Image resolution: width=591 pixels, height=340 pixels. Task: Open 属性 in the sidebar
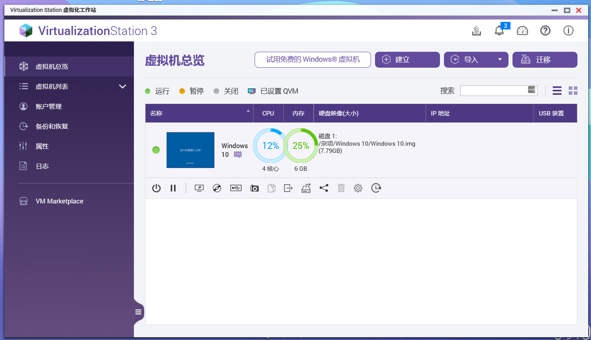click(69, 146)
